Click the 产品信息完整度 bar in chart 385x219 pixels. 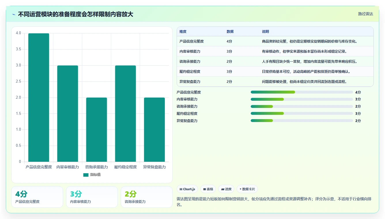click(x=39, y=98)
